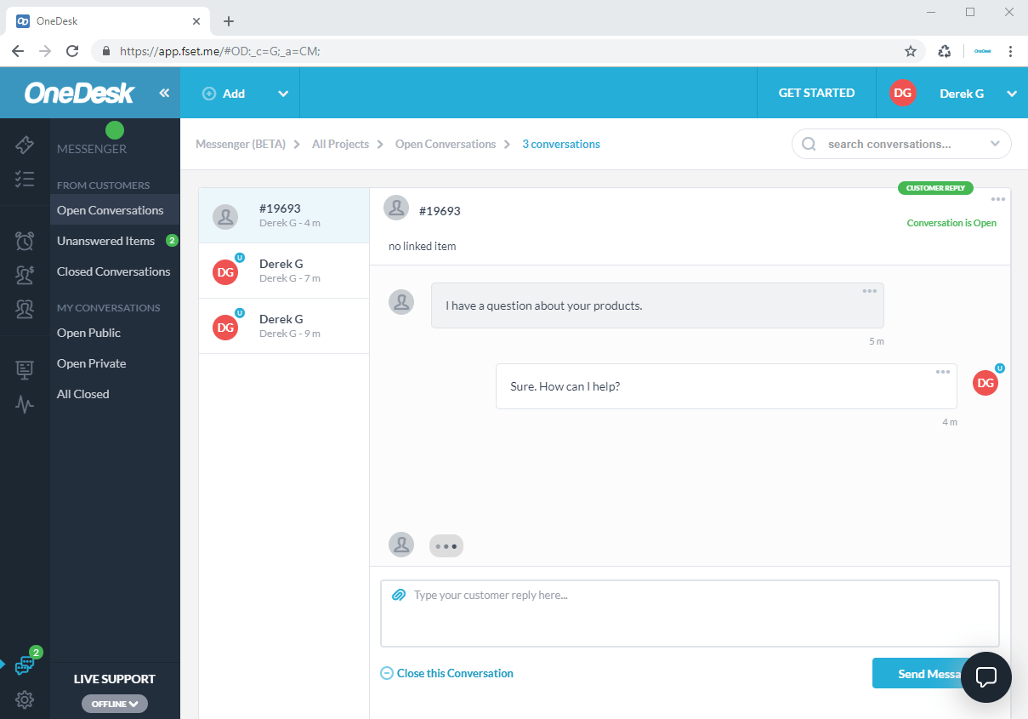Screen dimensions: 1028x719
Task: Open the Tickets app icon in sidebar
Action: pyautogui.click(x=25, y=146)
